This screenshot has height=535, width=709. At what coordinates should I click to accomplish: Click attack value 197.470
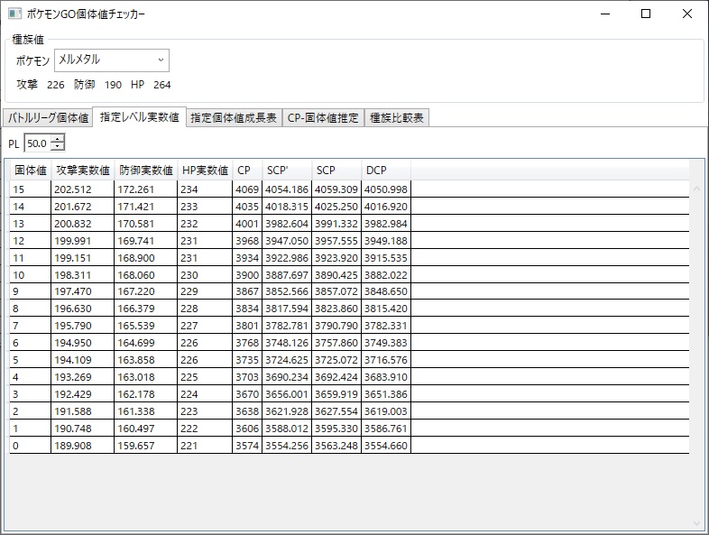(83, 291)
